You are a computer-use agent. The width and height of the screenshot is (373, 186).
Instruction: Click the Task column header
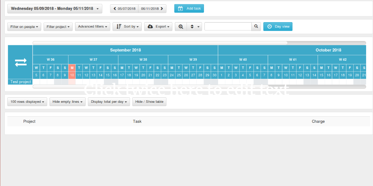(137, 121)
